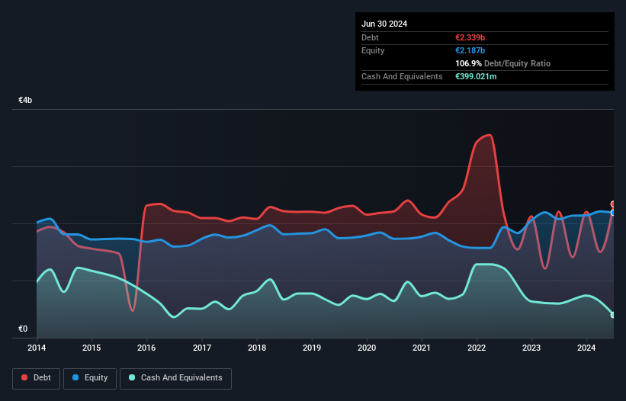
Task: Click the 106.9% Debt/Equity Ratio text
Action: [x=502, y=63]
